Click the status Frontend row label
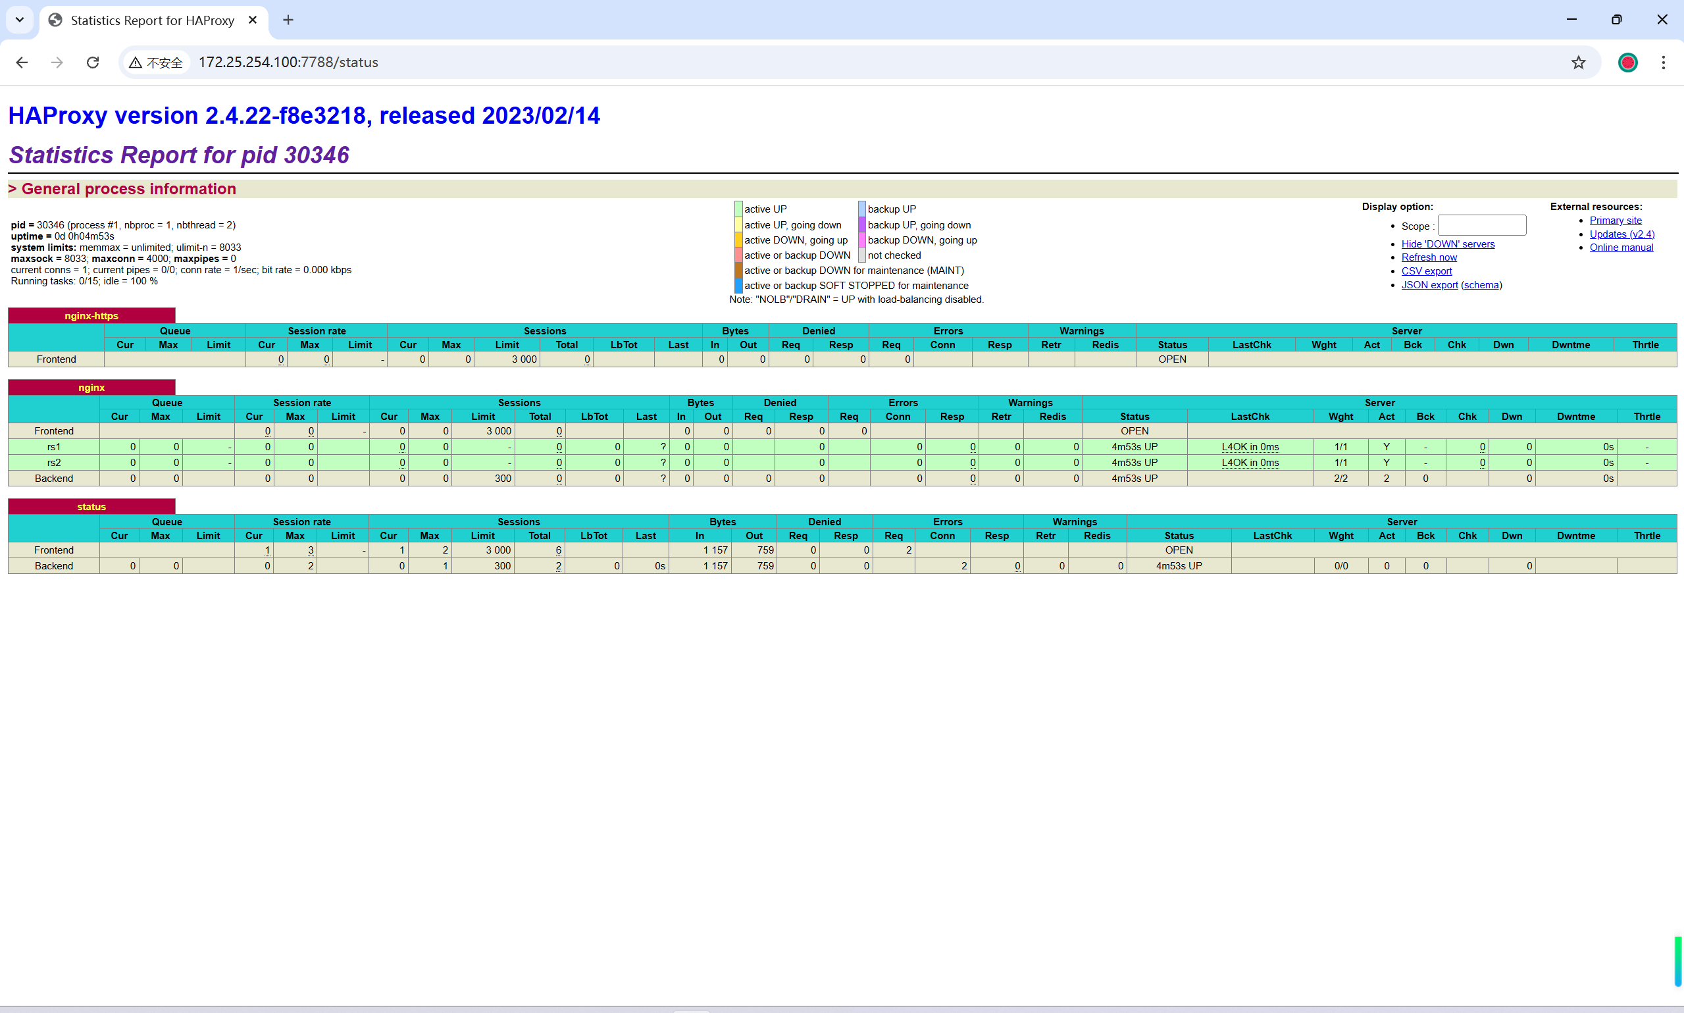 [x=54, y=550]
